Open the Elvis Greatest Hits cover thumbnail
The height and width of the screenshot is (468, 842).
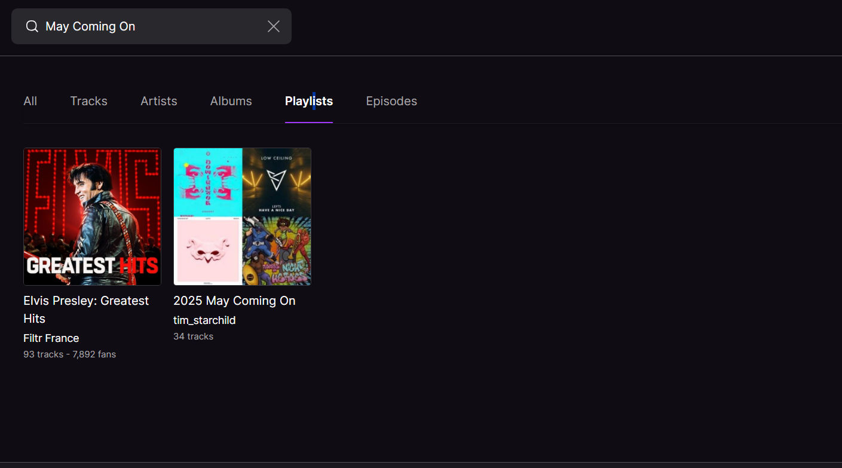[x=92, y=216]
